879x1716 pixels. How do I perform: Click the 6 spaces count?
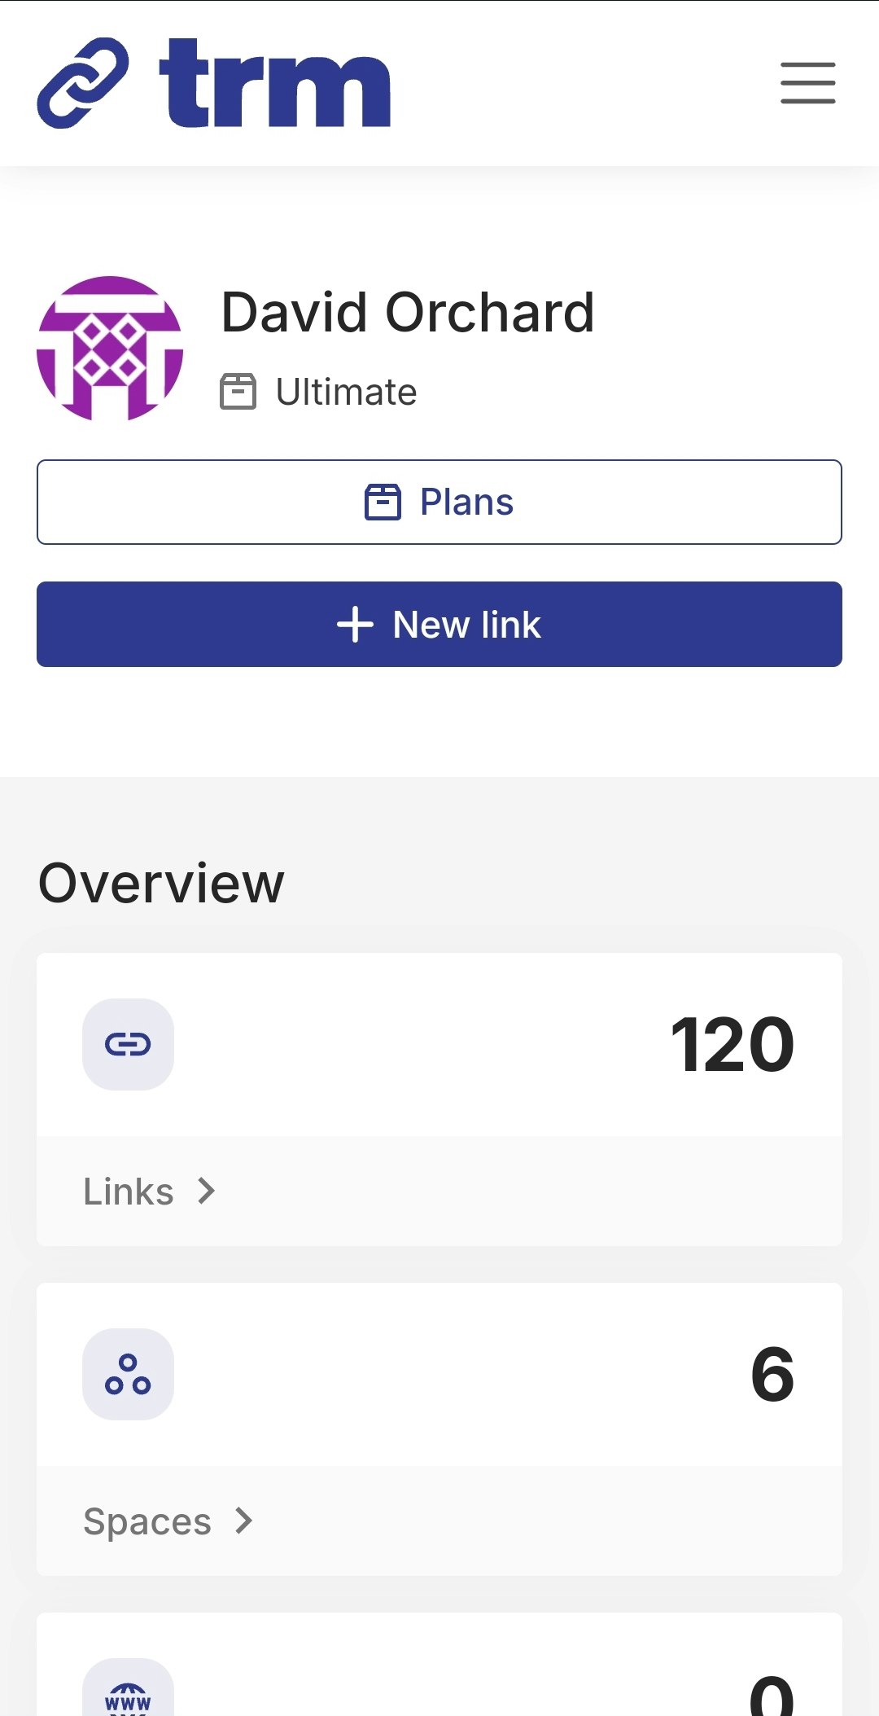[772, 1375]
